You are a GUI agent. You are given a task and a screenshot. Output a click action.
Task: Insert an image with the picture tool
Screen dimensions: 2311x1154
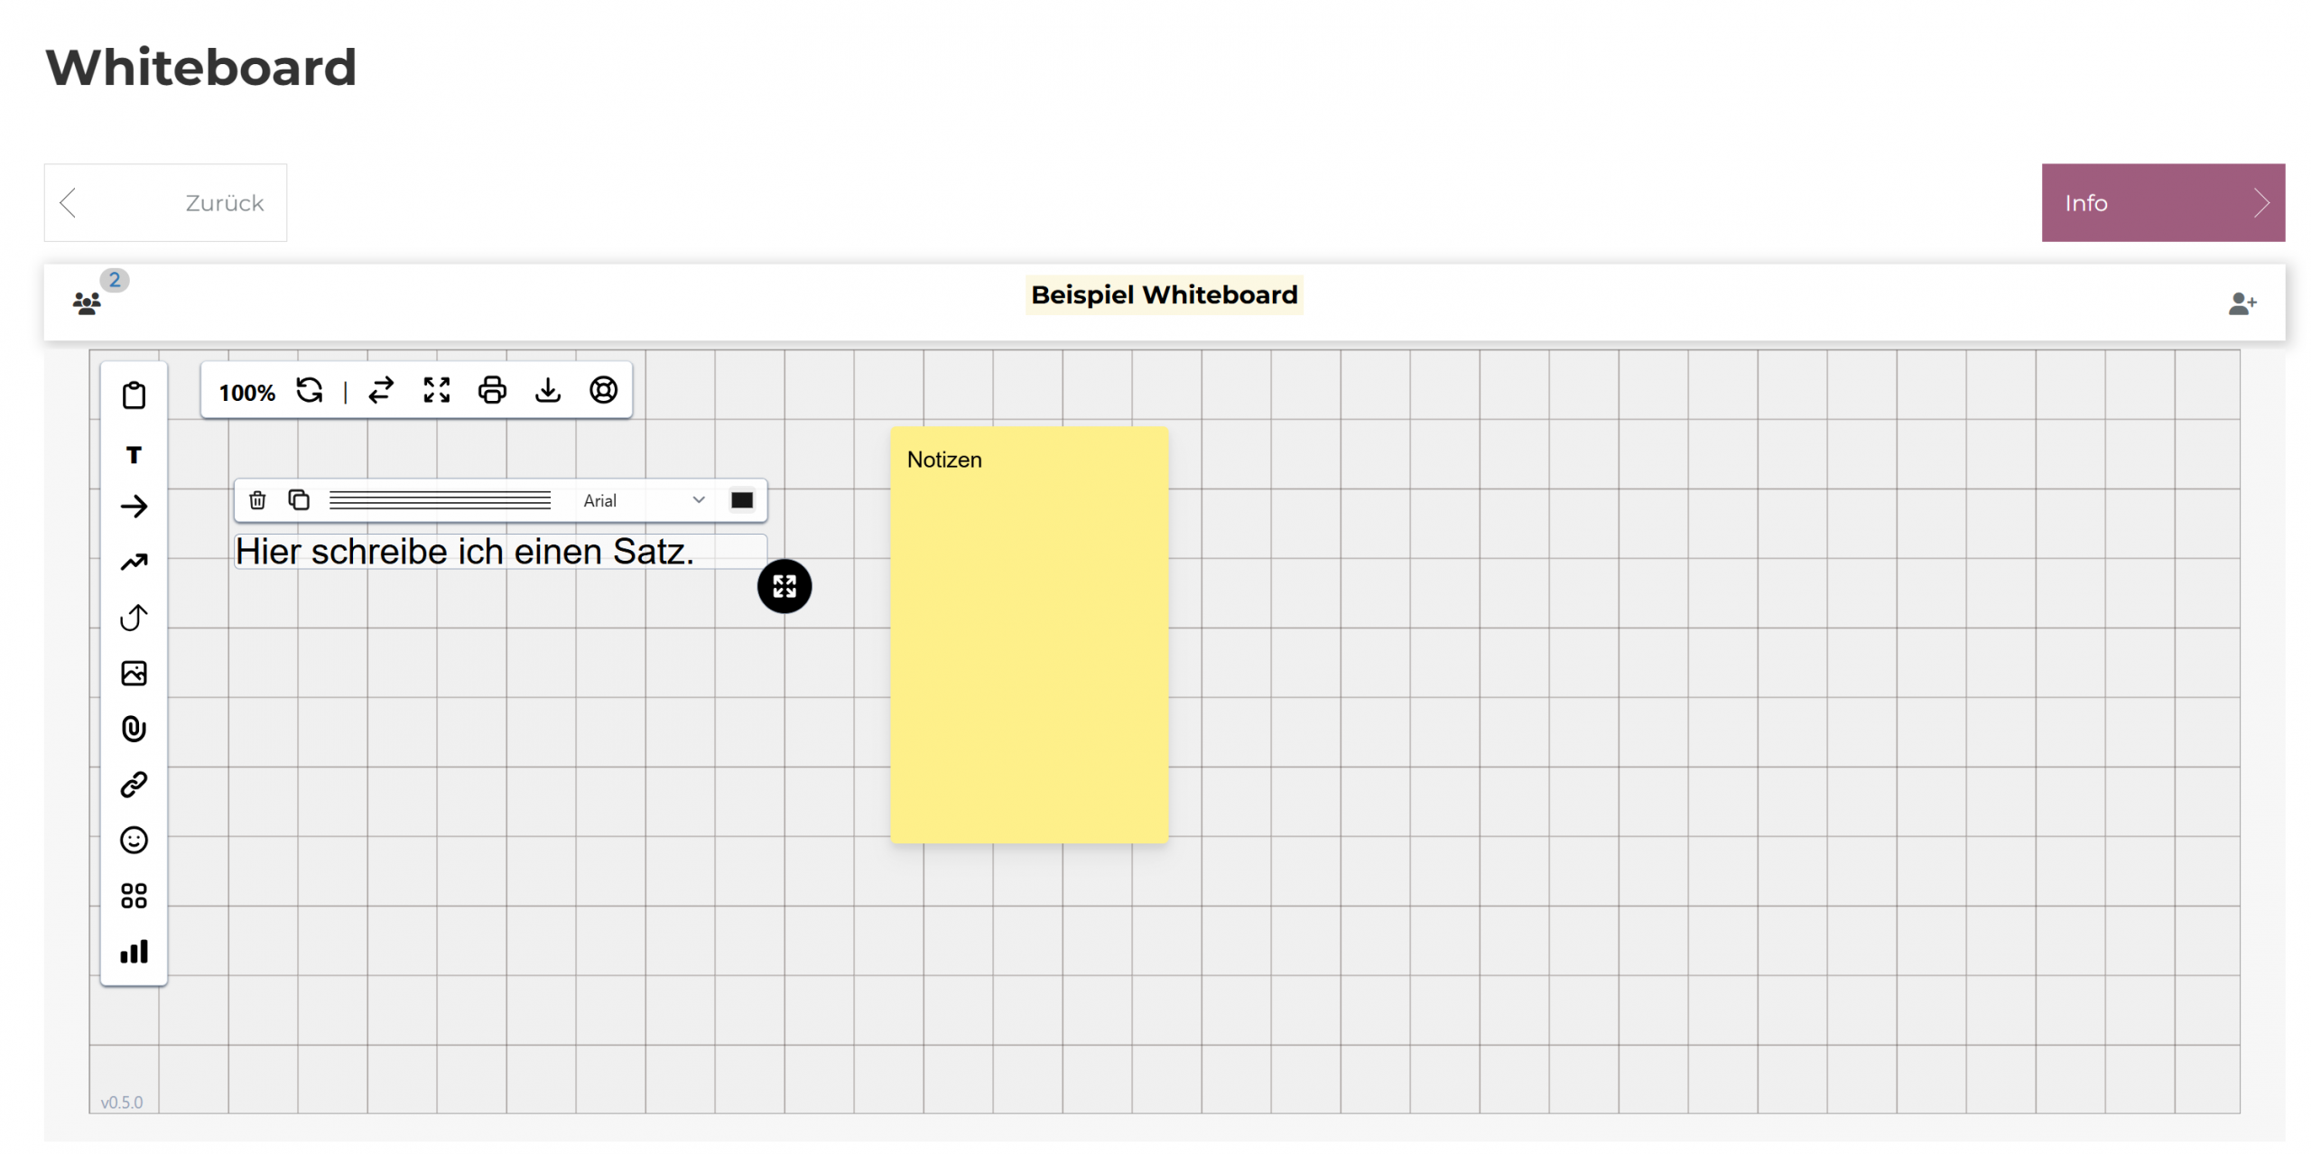(134, 673)
